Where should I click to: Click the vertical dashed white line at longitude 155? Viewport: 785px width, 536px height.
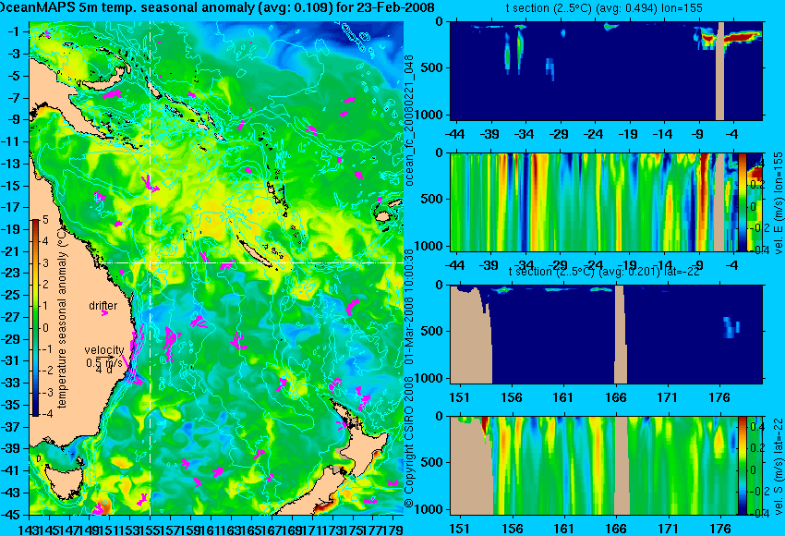pos(151,268)
